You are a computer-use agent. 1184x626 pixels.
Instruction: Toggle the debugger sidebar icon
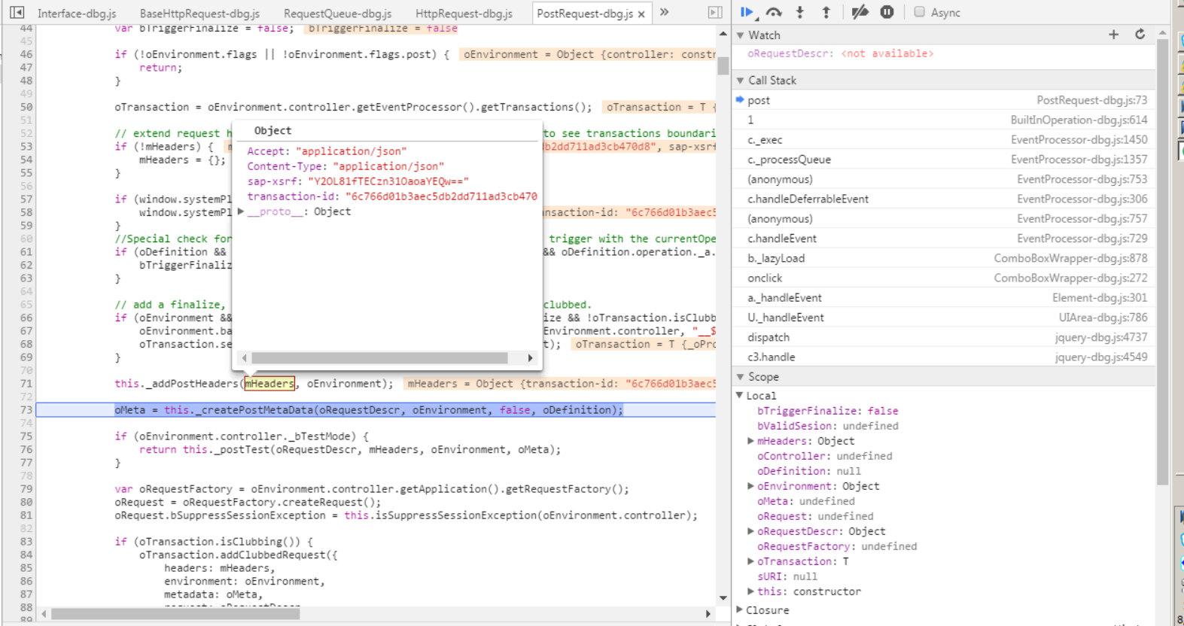[x=715, y=13]
